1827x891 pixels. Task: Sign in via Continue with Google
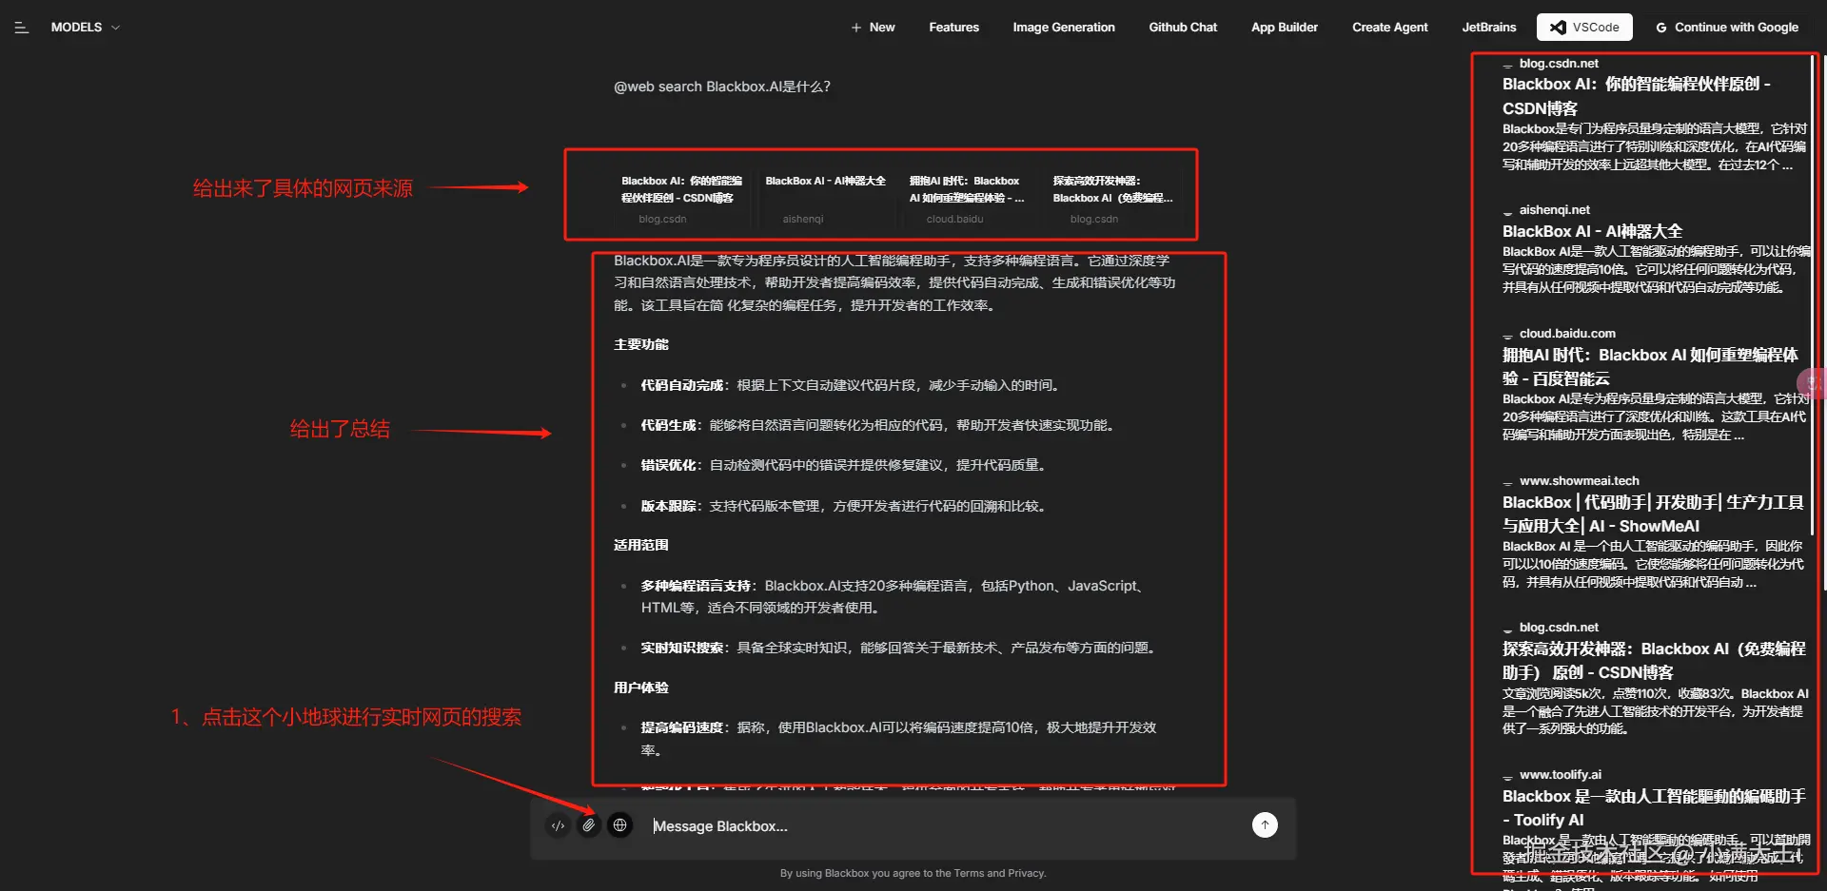(x=1727, y=28)
